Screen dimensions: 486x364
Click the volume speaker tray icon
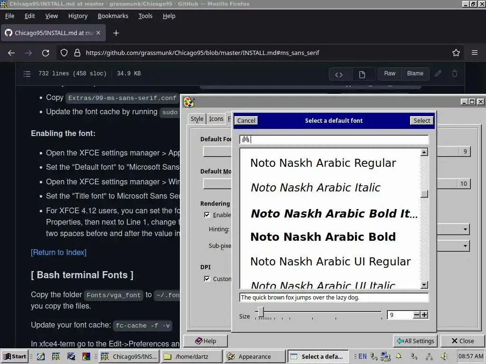tap(444, 356)
